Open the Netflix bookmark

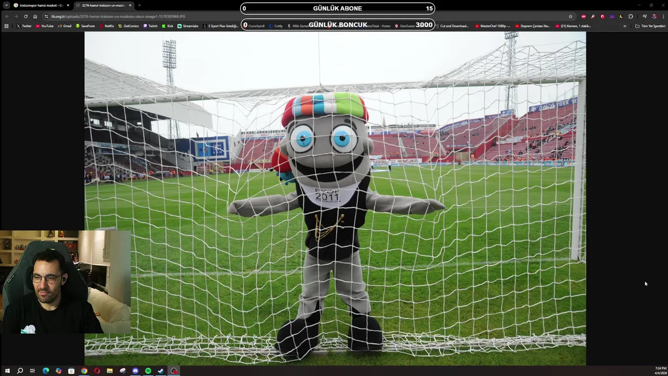point(106,26)
